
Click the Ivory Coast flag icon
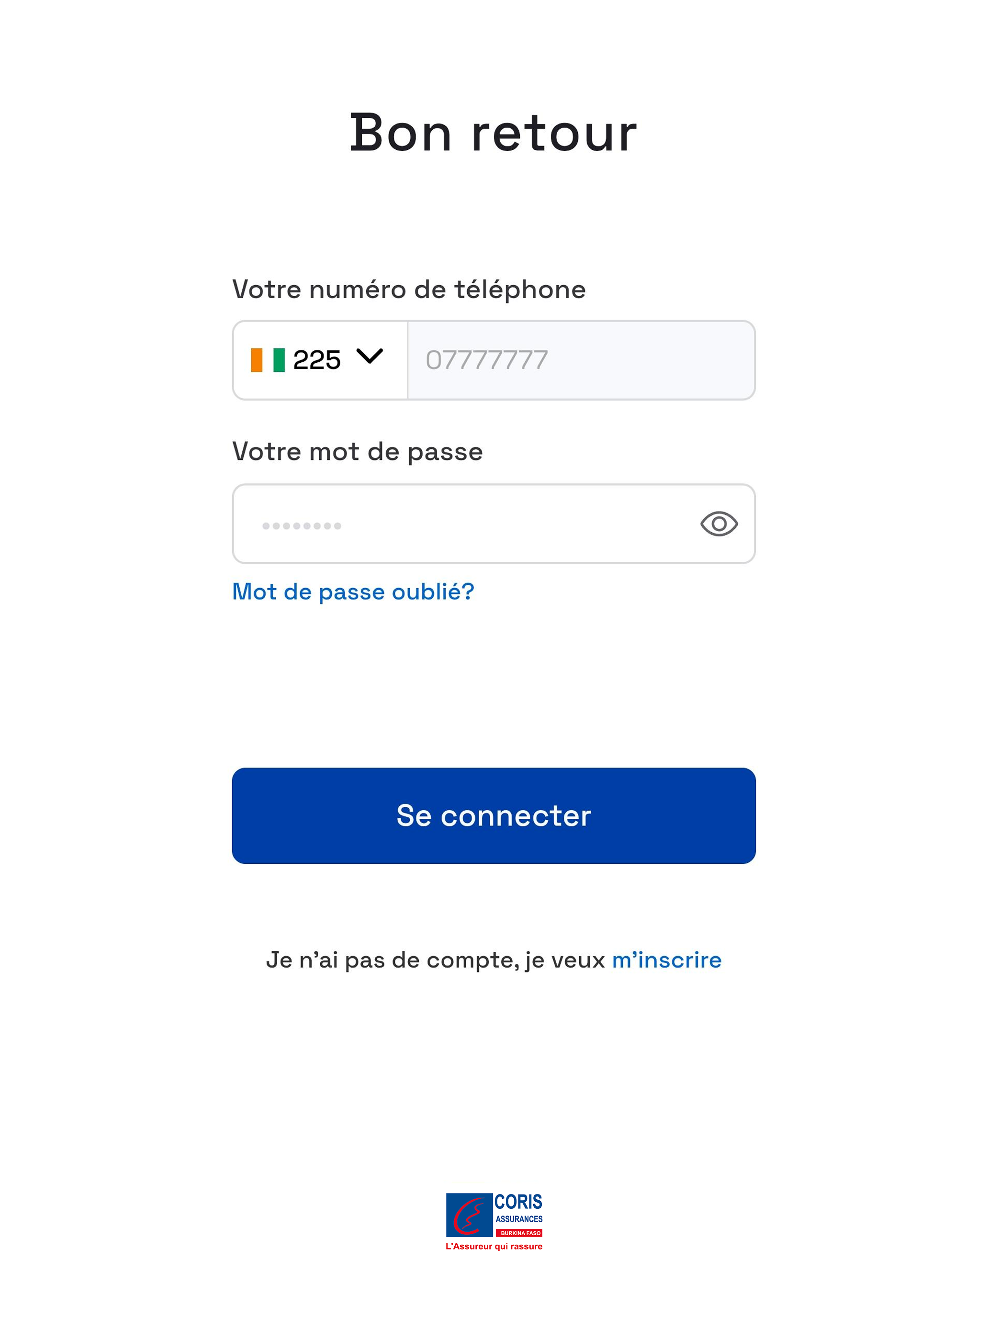tap(268, 360)
